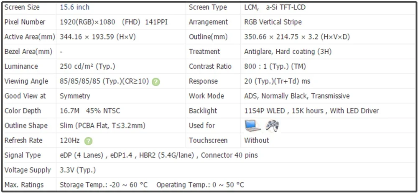This screenshot has height=193, width=418.
Task: Click the 250 cd/m² luminance value
Action: tap(87, 66)
